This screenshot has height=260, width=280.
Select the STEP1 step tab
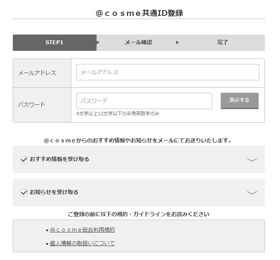click(x=54, y=43)
